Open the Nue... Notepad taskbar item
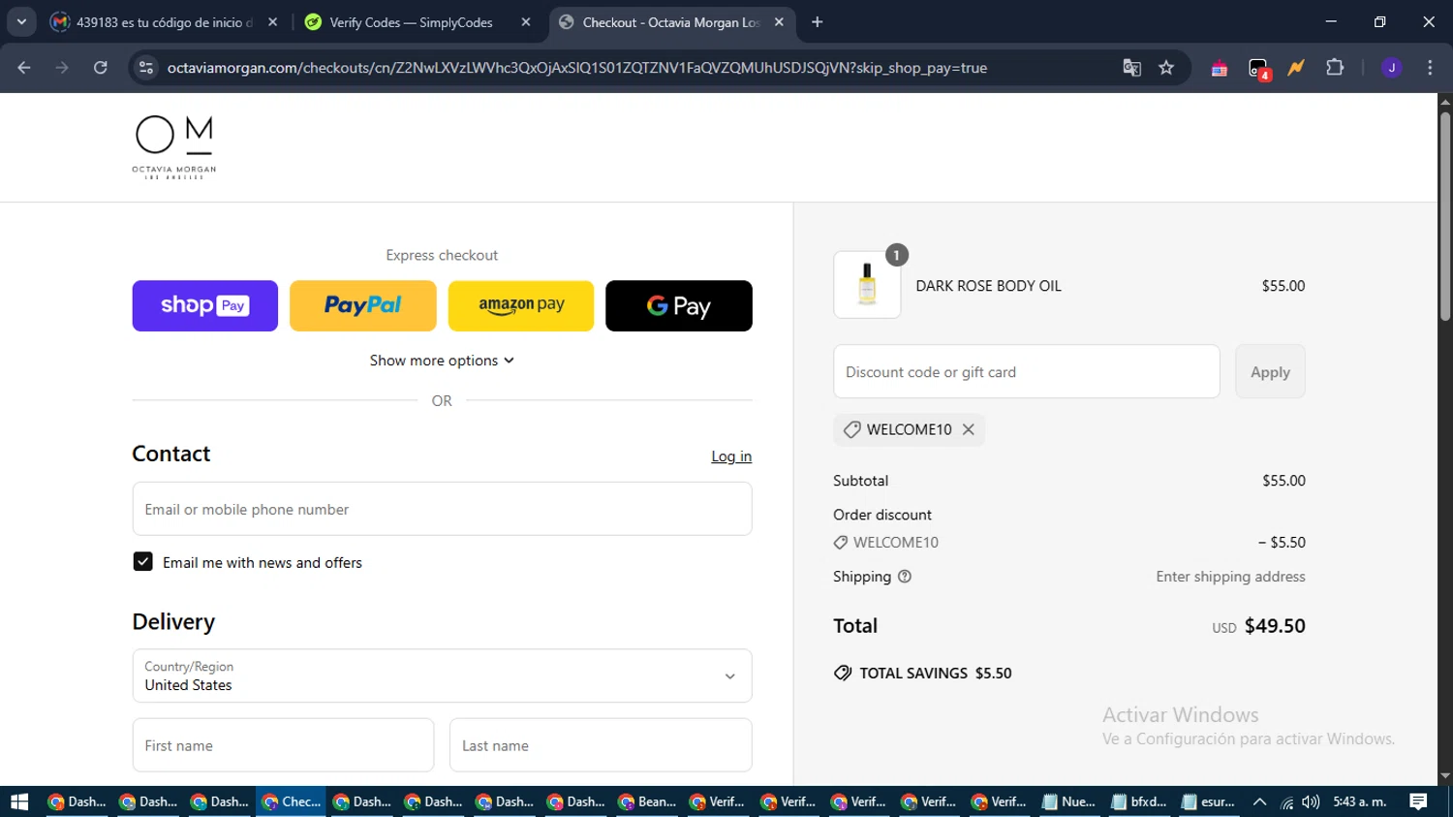1453x817 pixels. 1069,801
